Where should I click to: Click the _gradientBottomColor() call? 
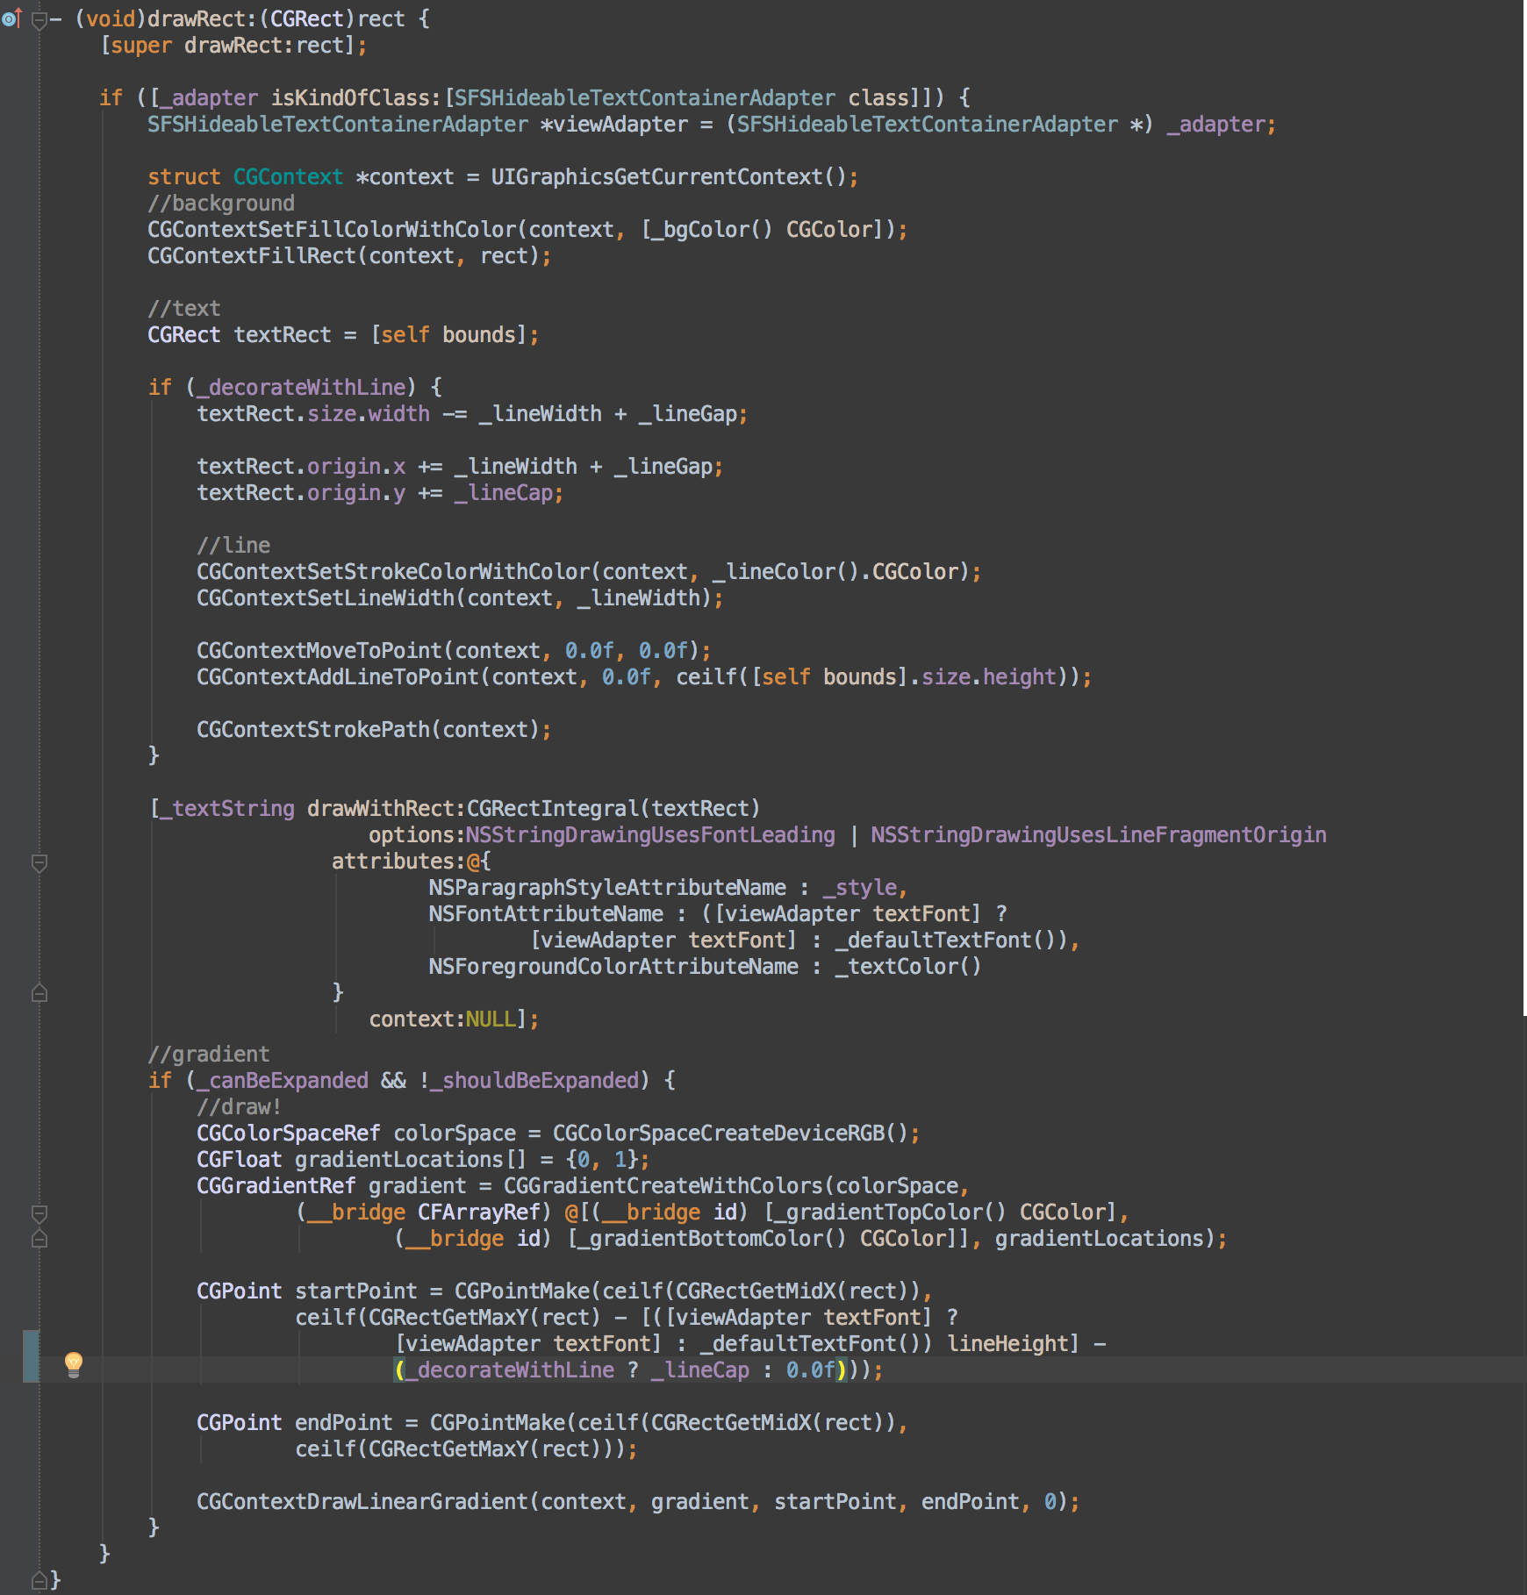[712, 1239]
